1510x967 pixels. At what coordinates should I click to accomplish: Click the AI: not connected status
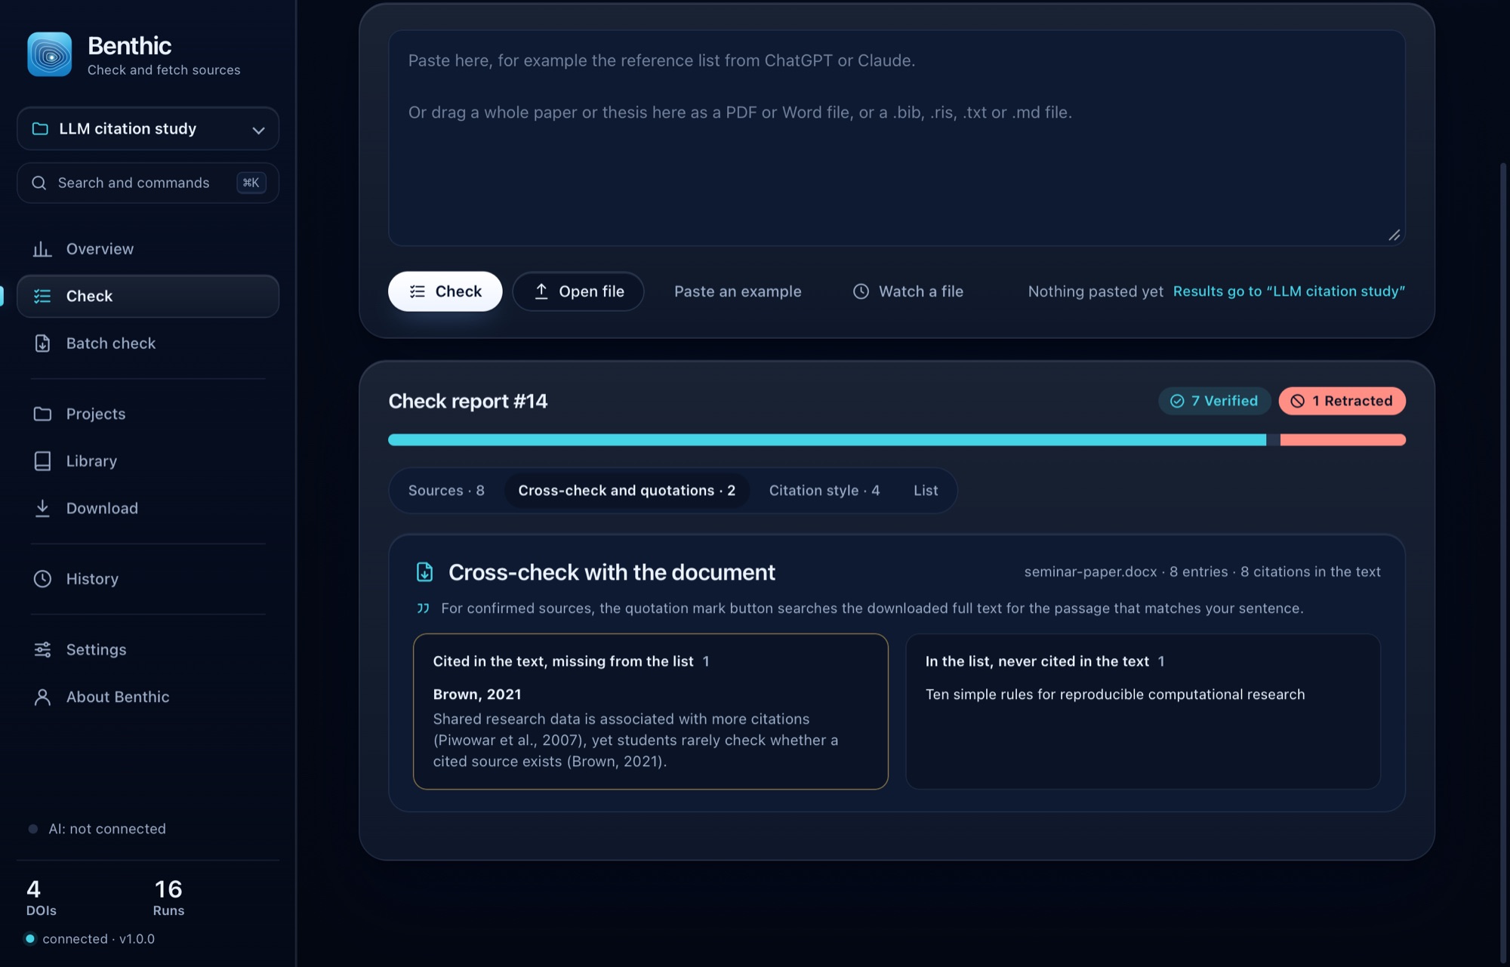(97, 829)
